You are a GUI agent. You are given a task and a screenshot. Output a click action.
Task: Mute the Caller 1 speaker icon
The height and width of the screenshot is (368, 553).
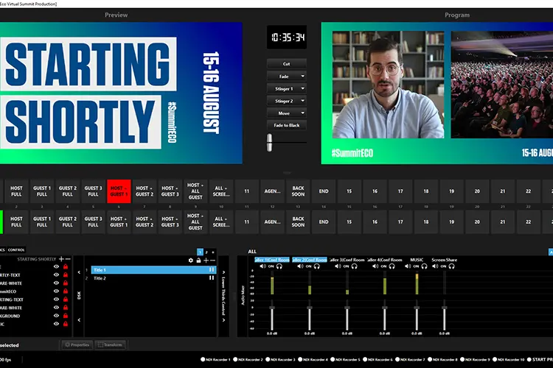(262, 266)
